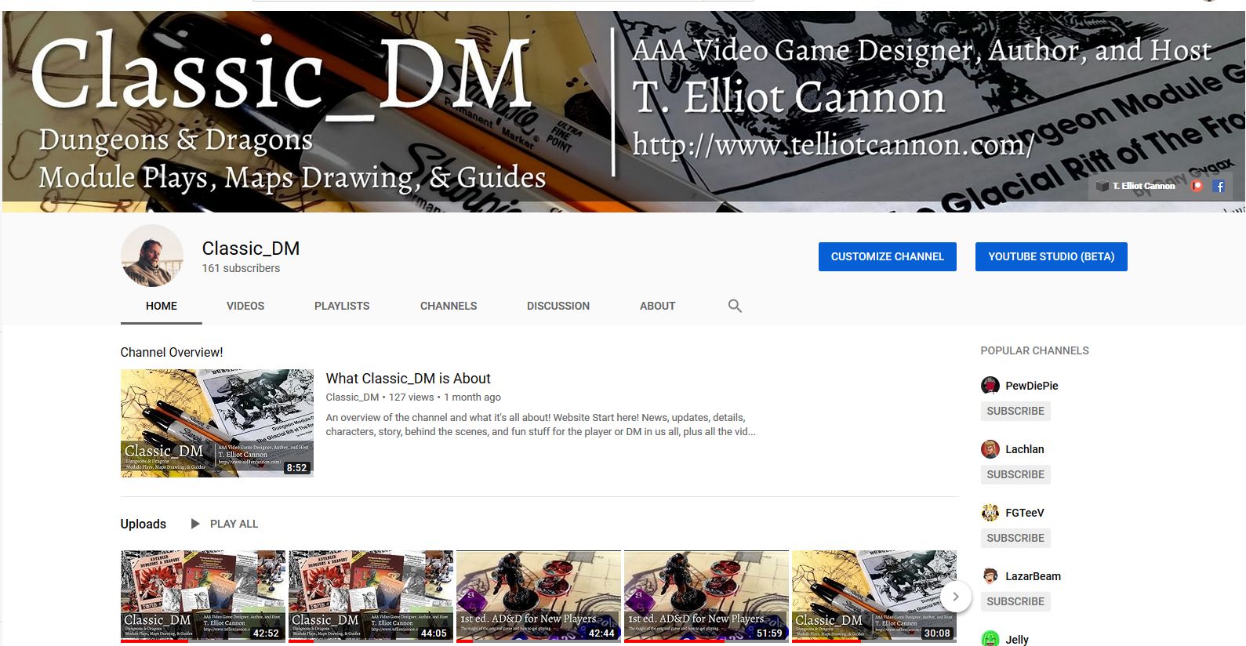The width and height of the screenshot is (1246, 646).
Task: Click the PLAY ALL text link
Action: point(234,524)
